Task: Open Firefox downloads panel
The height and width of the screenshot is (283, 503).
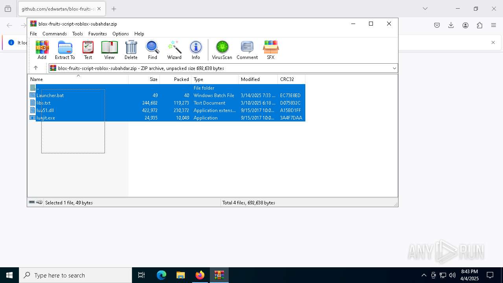Action: pos(451,25)
